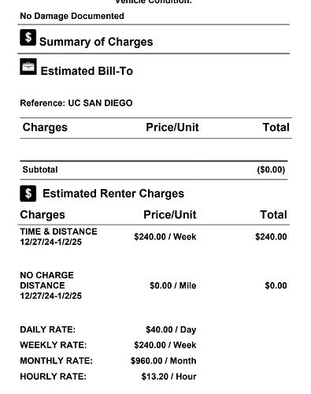Click the TIME & DISTANCE charge line
The width and height of the screenshot is (311, 394).
pos(58,236)
